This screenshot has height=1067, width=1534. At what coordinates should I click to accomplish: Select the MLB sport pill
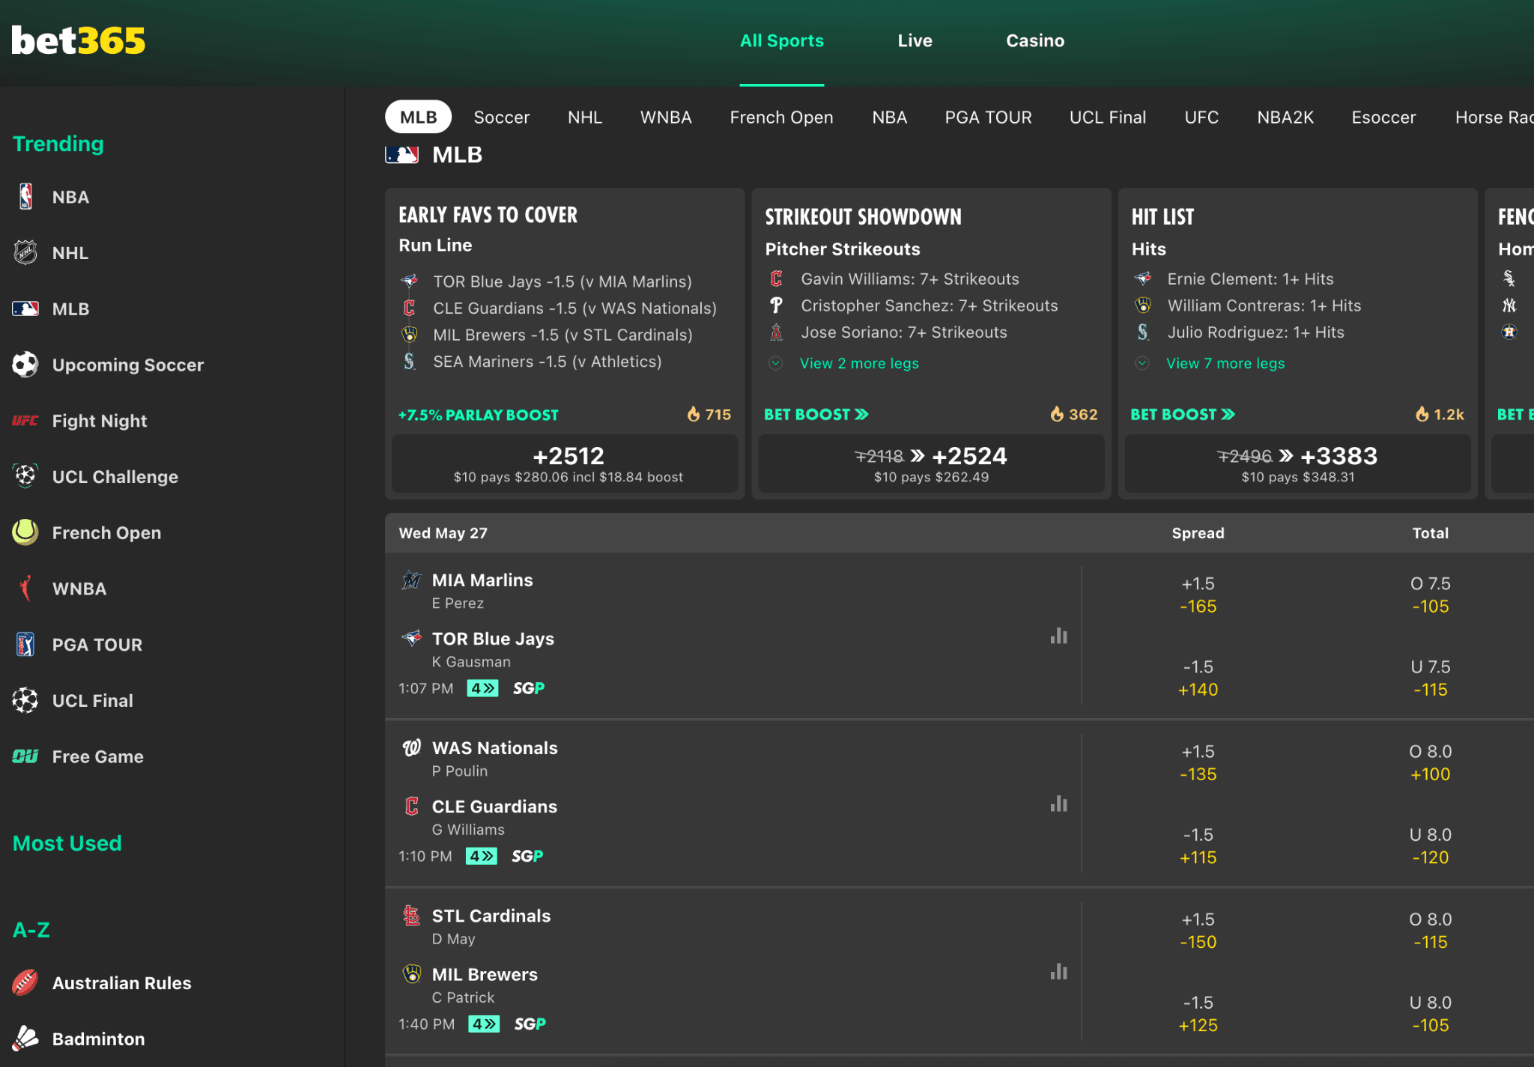coord(418,118)
